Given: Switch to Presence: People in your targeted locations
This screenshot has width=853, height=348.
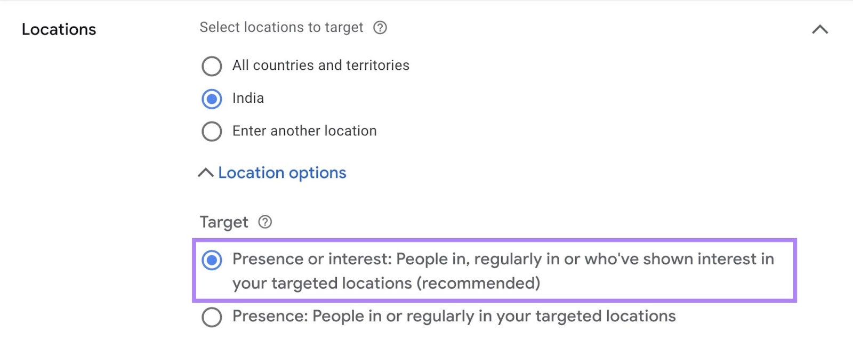Looking at the screenshot, I should pos(212,316).
